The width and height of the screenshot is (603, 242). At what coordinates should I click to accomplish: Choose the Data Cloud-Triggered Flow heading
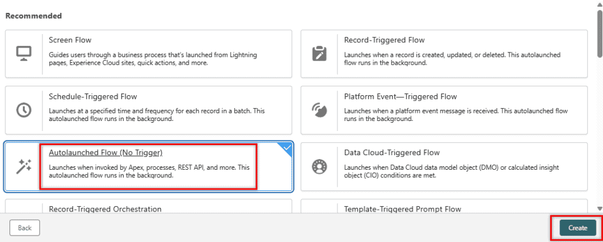pos(392,153)
